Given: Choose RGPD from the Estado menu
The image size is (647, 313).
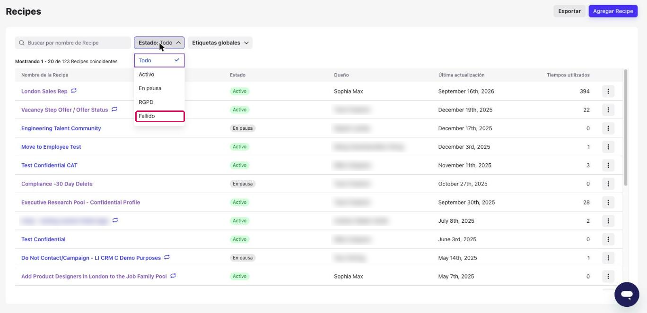Looking at the screenshot, I should click(159, 102).
